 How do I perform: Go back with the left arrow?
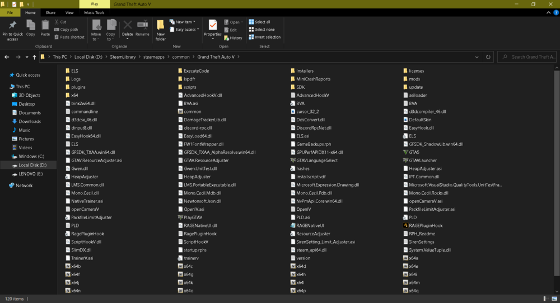click(7, 57)
